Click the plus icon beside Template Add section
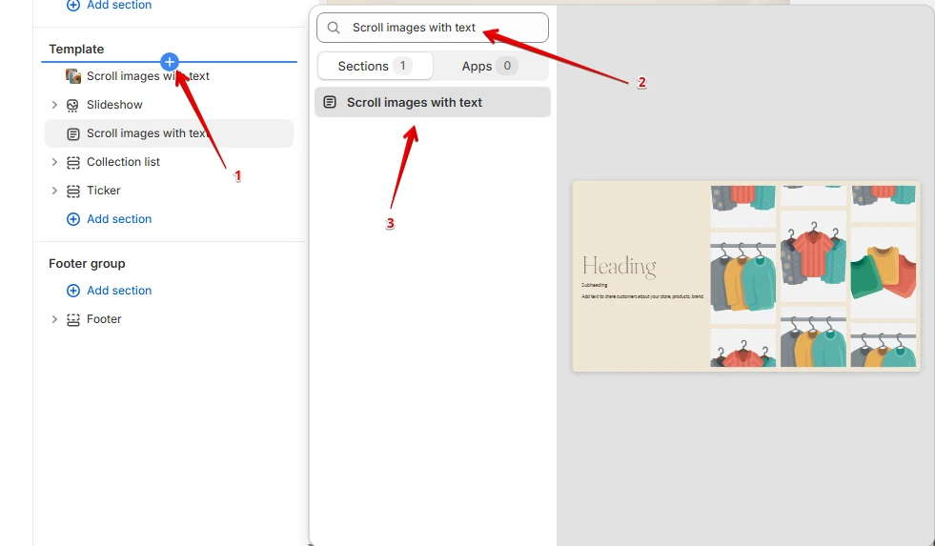935x546 pixels. tap(72, 219)
